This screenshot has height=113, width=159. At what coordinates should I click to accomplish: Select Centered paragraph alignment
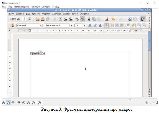click(x=112, y=25)
